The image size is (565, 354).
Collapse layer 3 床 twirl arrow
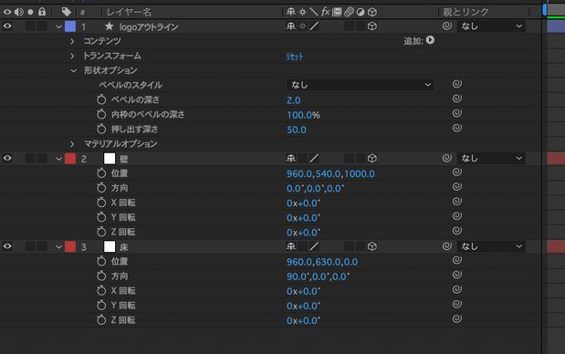[58, 247]
